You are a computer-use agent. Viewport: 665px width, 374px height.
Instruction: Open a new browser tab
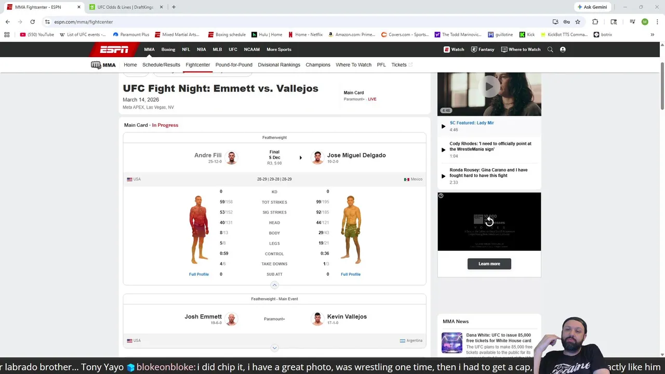click(174, 7)
